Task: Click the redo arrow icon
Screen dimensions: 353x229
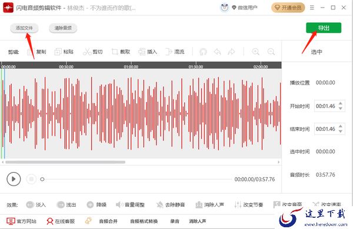Action: tap(231, 52)
